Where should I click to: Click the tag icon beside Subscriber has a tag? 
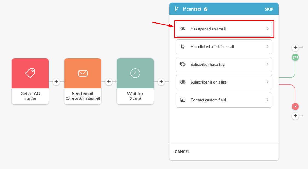[x=183, y=65]
